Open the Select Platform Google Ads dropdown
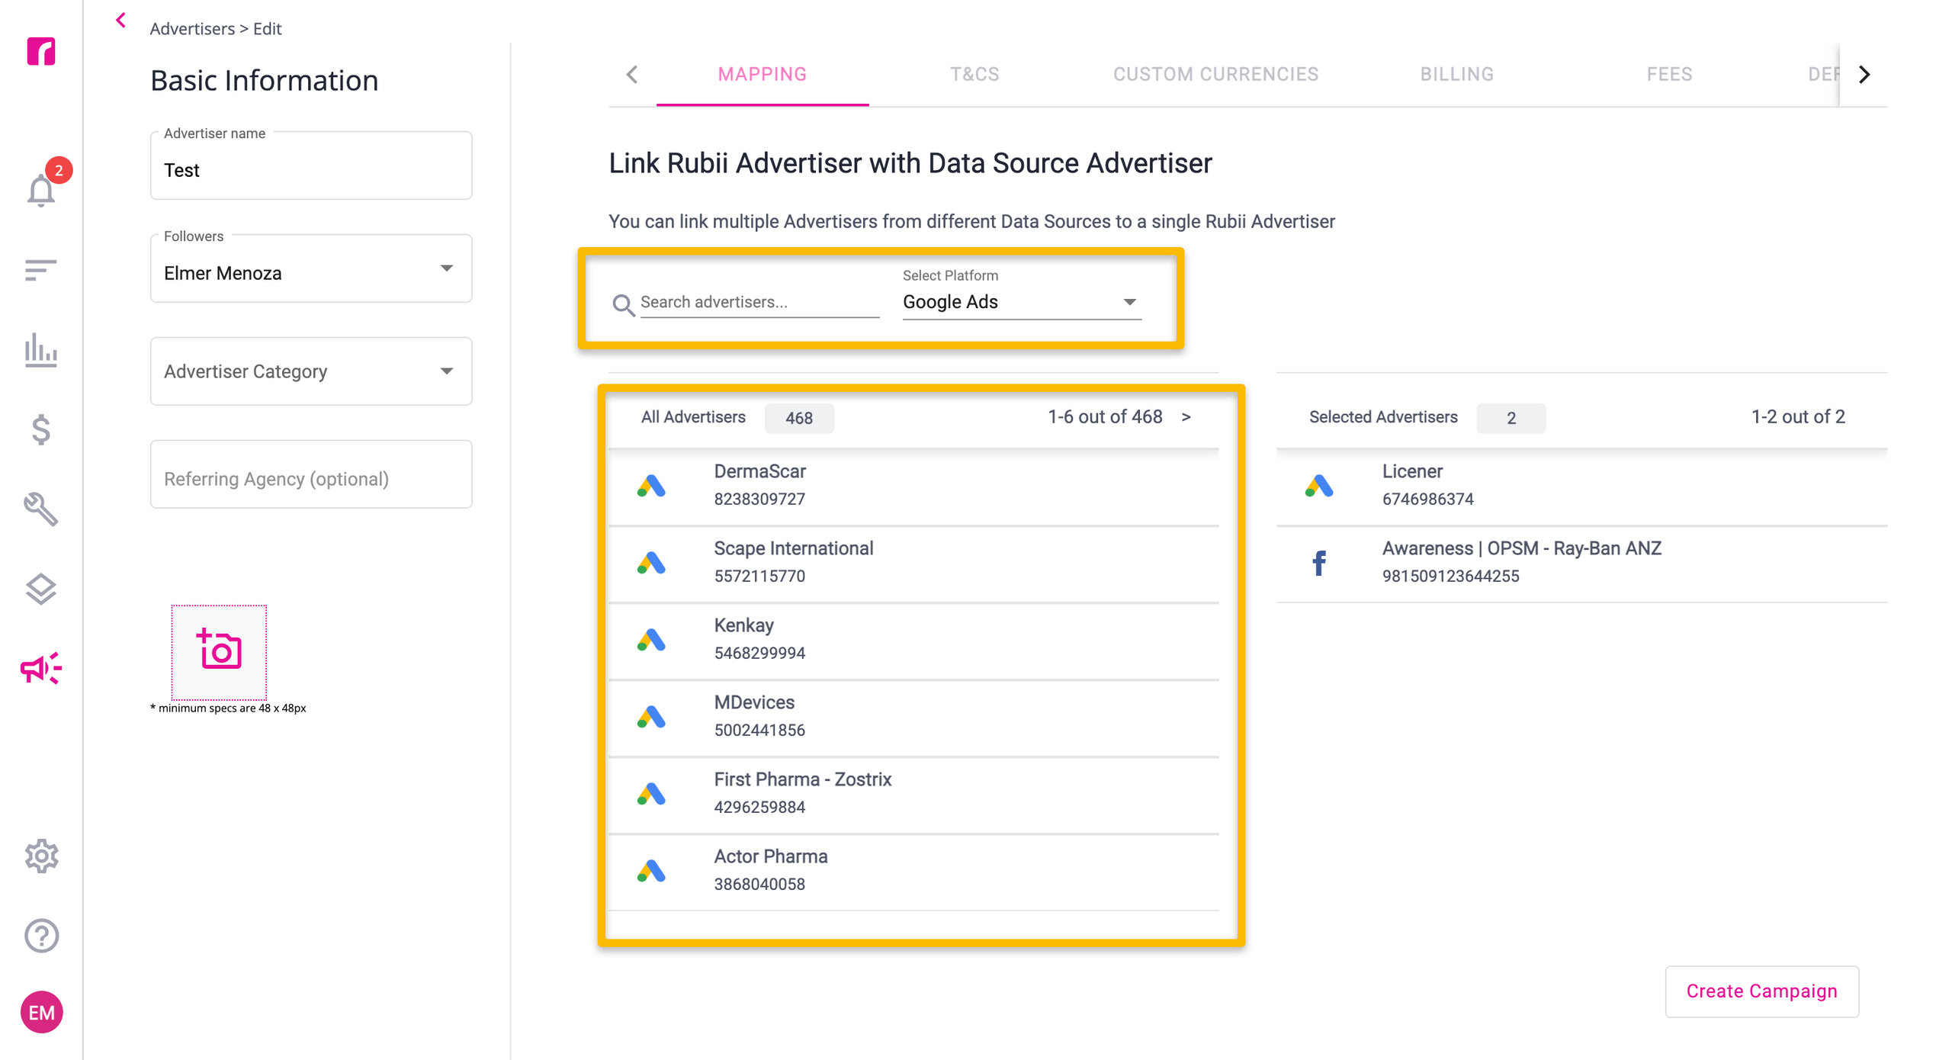The width and height of the screenshot is (1952, 1060). coord(1022,302)
